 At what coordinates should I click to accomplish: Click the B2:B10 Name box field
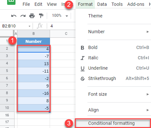point(16,26)
